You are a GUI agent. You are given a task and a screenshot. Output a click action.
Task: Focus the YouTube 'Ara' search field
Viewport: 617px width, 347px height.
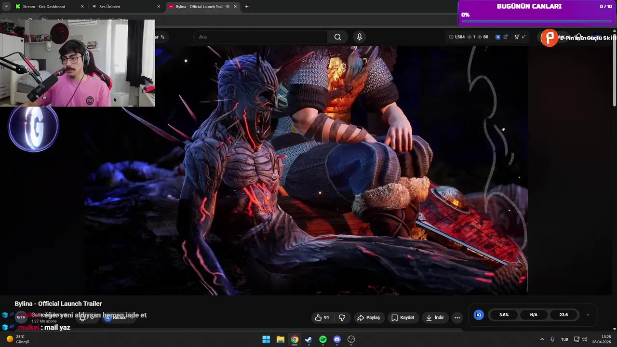pos(261,37)
